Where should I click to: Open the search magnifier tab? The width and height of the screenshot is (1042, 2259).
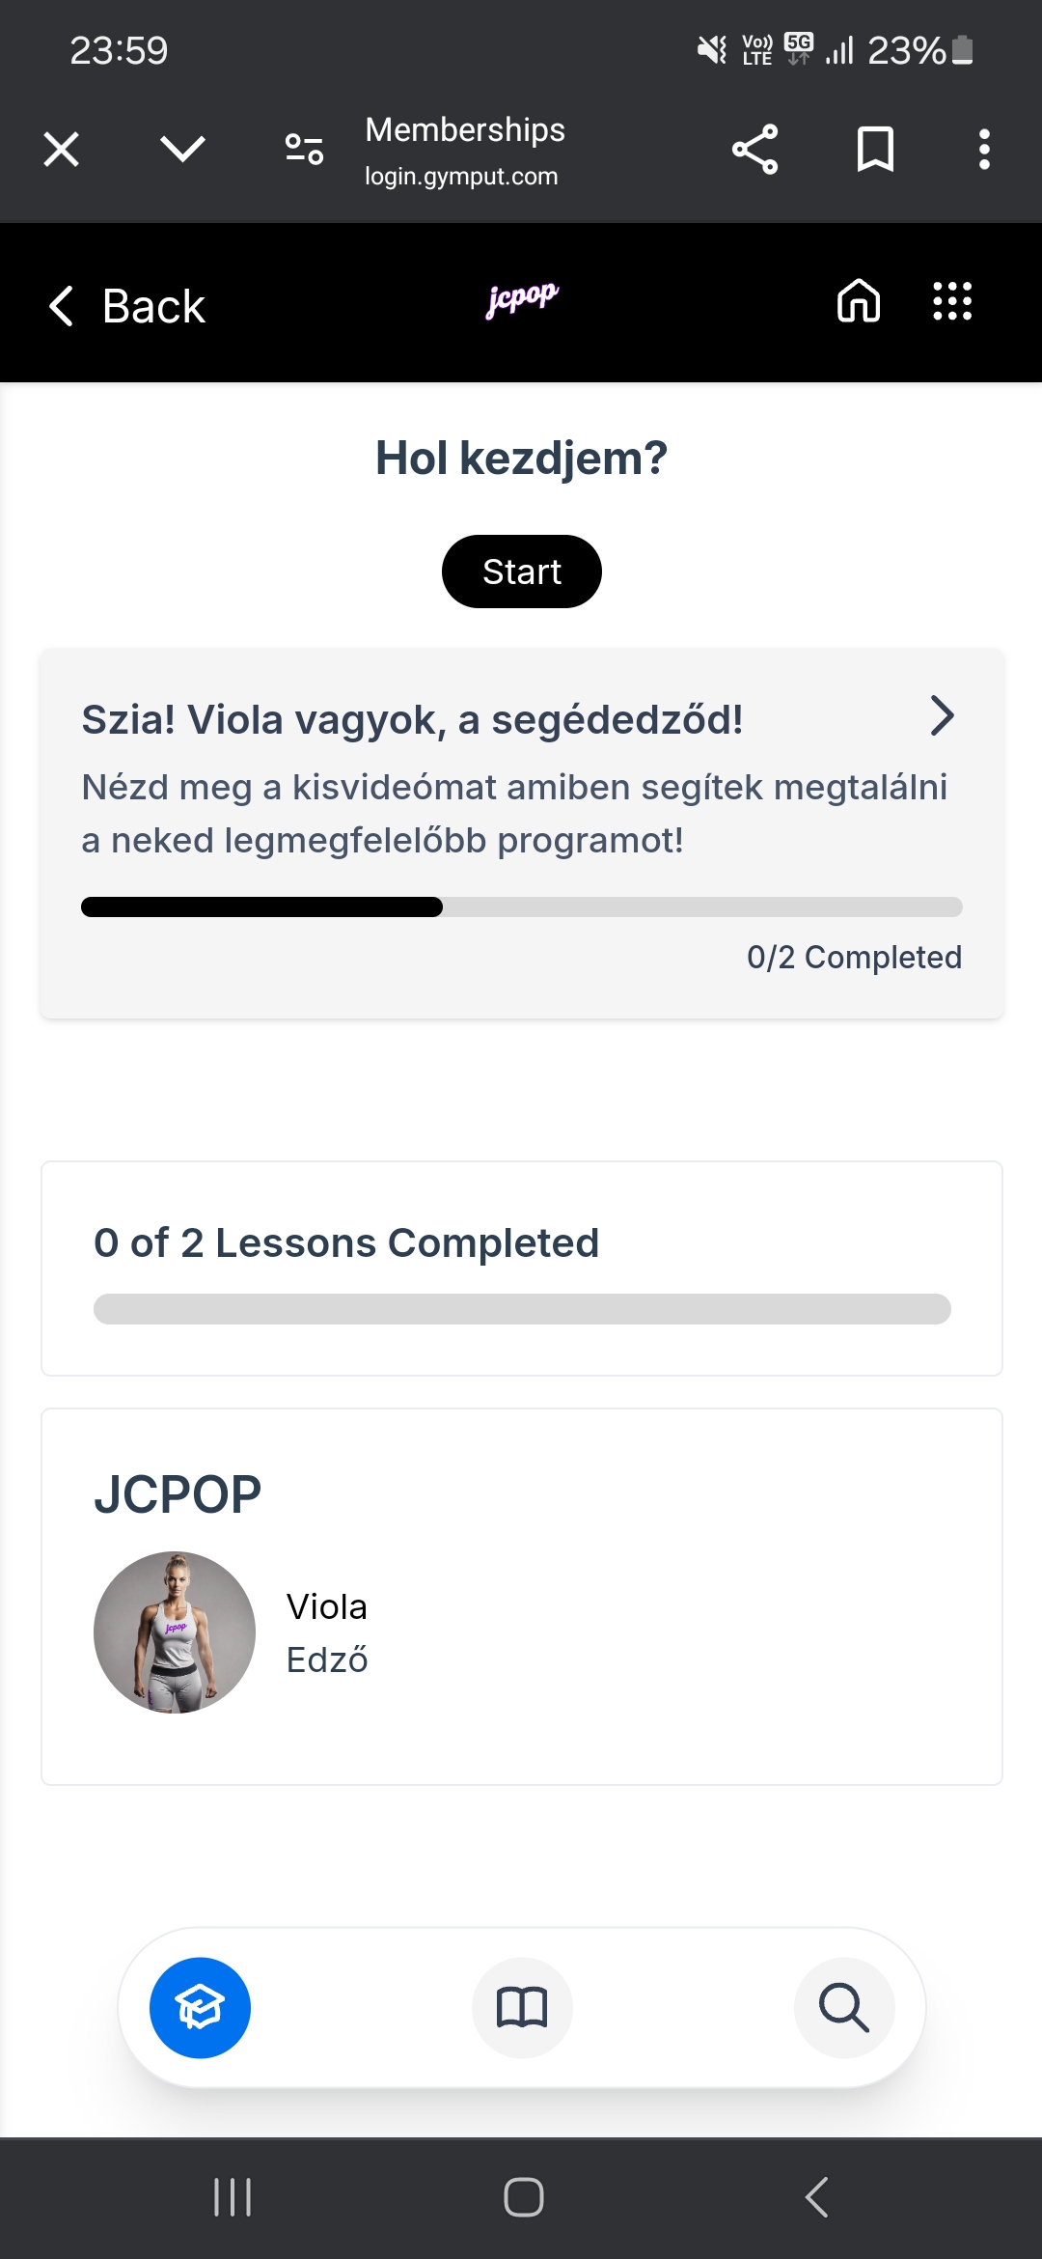tap(844, 2008)
